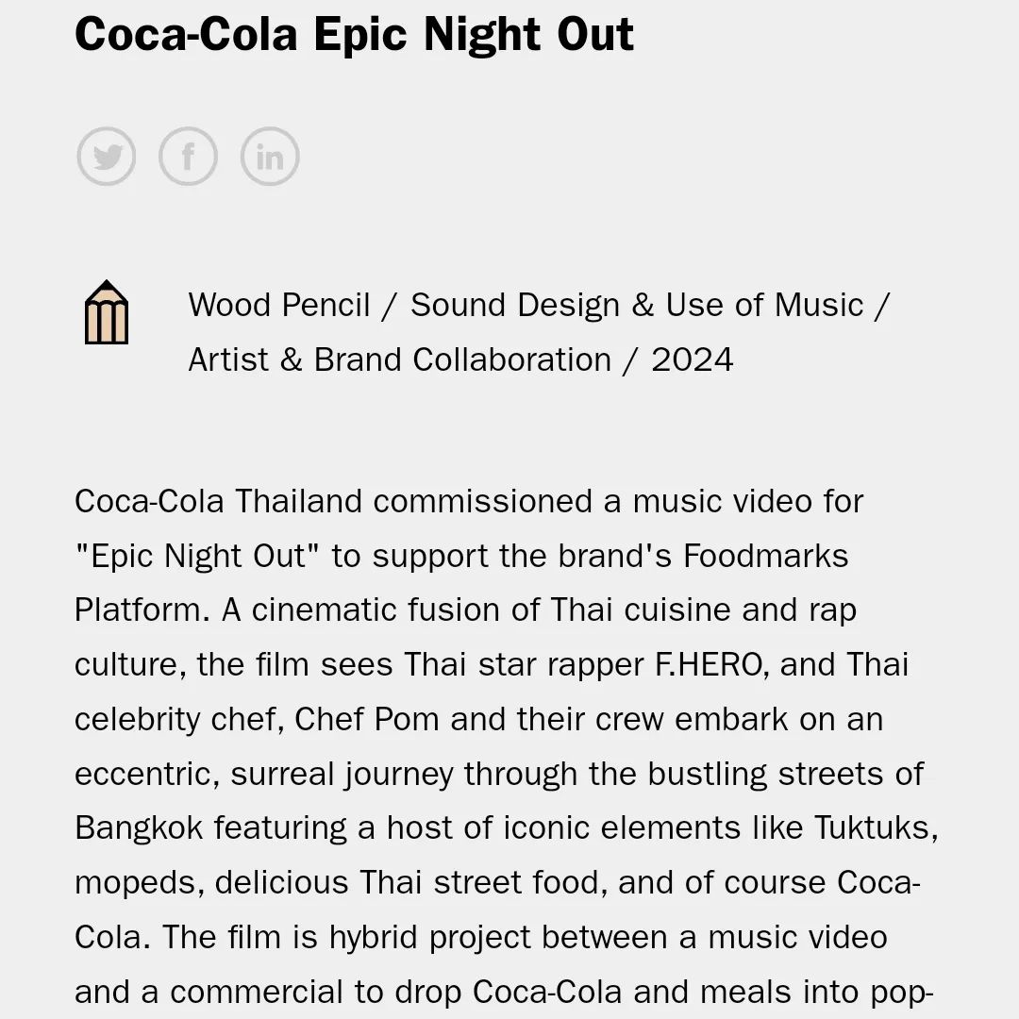Click the quoted "Epic Night Out" text
This screenshot has height=1019, width=1019.
tap(198, 556)
